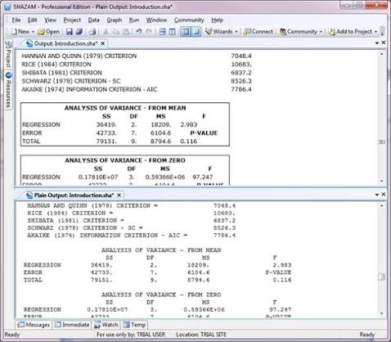Expand the Wizards dropdown
Viewport: 391px width, 342px height.
tap(236, 32)
